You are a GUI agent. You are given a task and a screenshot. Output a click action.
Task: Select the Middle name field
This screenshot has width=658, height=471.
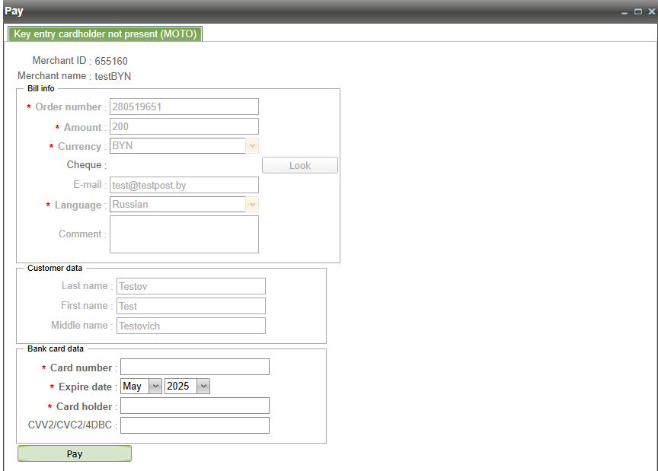pyautogui.click(x=190, y=326)
